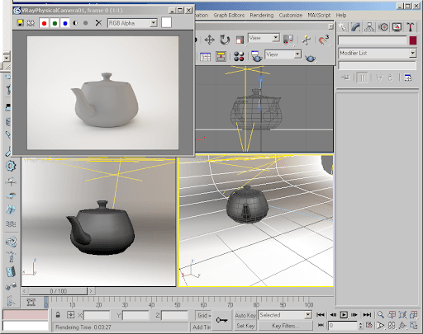The width and height of the screenshot is (423, 334).
Task: Click the reactor gear icon in left toolbar
Action: (x=11, y=166)
